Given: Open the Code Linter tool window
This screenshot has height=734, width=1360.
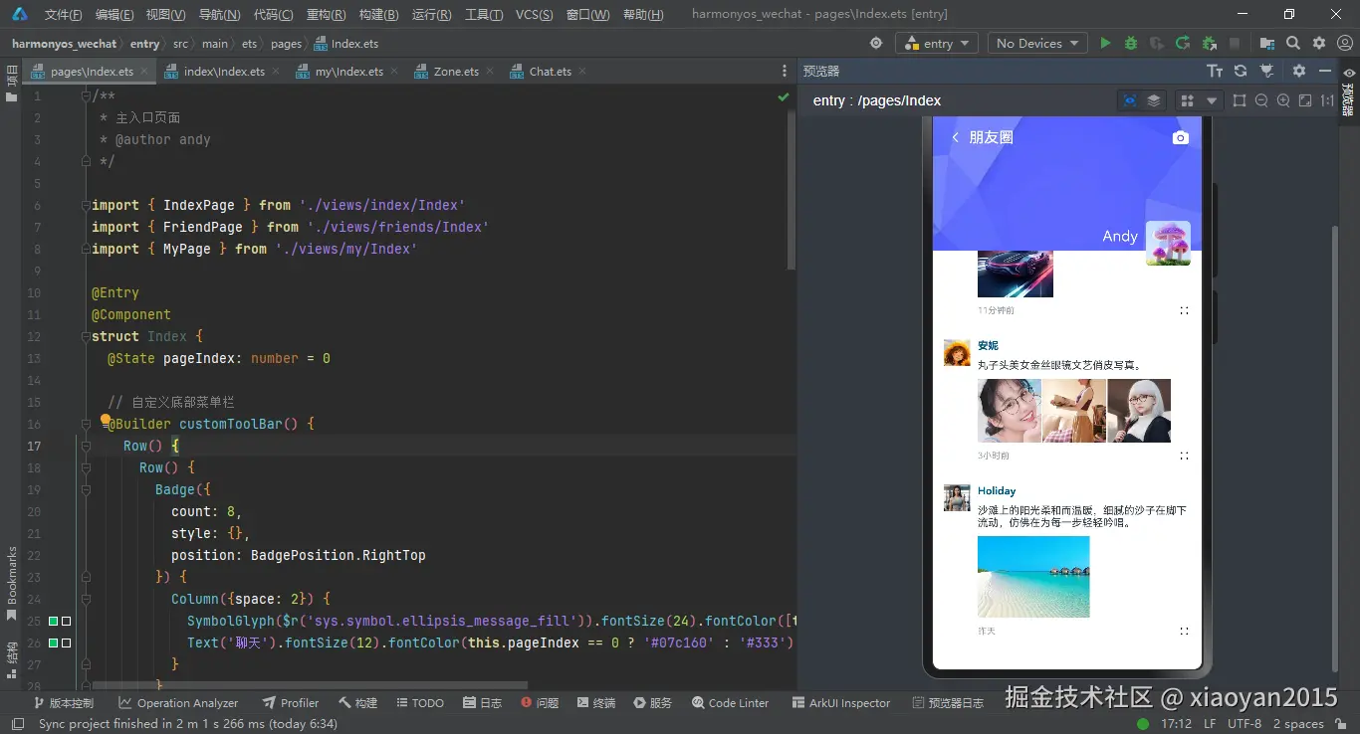Looking at the screenshot, I should coord(730,703).
